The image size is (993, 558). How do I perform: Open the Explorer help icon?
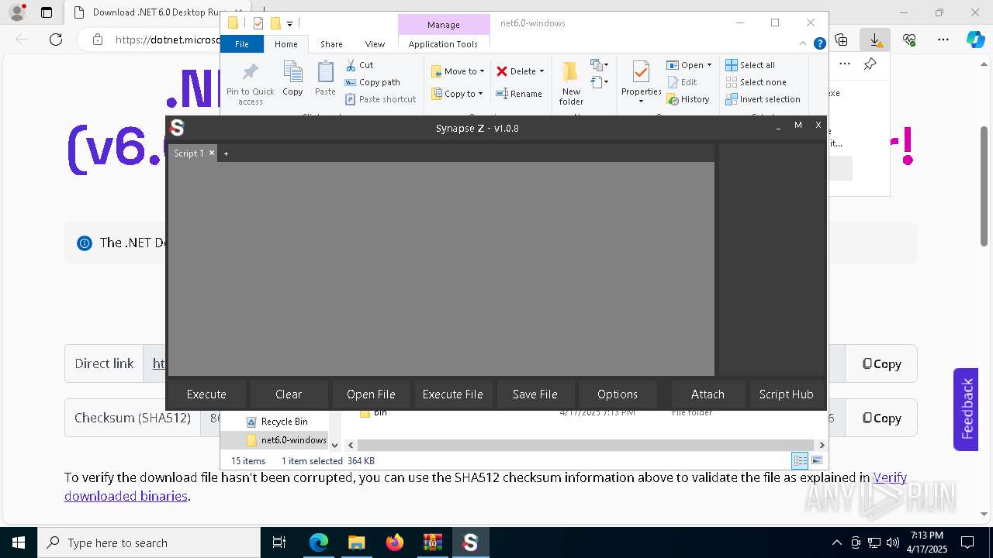tap(819, 44)
